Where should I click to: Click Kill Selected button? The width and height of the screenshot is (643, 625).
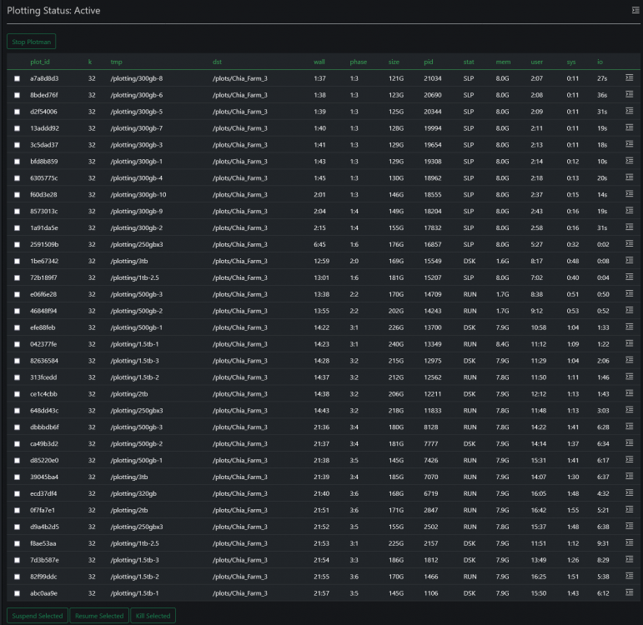pyautogui.click(x=153, y=616)
